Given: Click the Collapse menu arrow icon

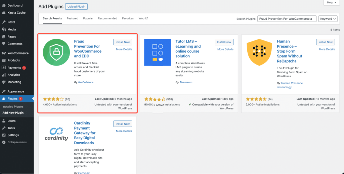Looking at the screenshot, I should point(4,142).
